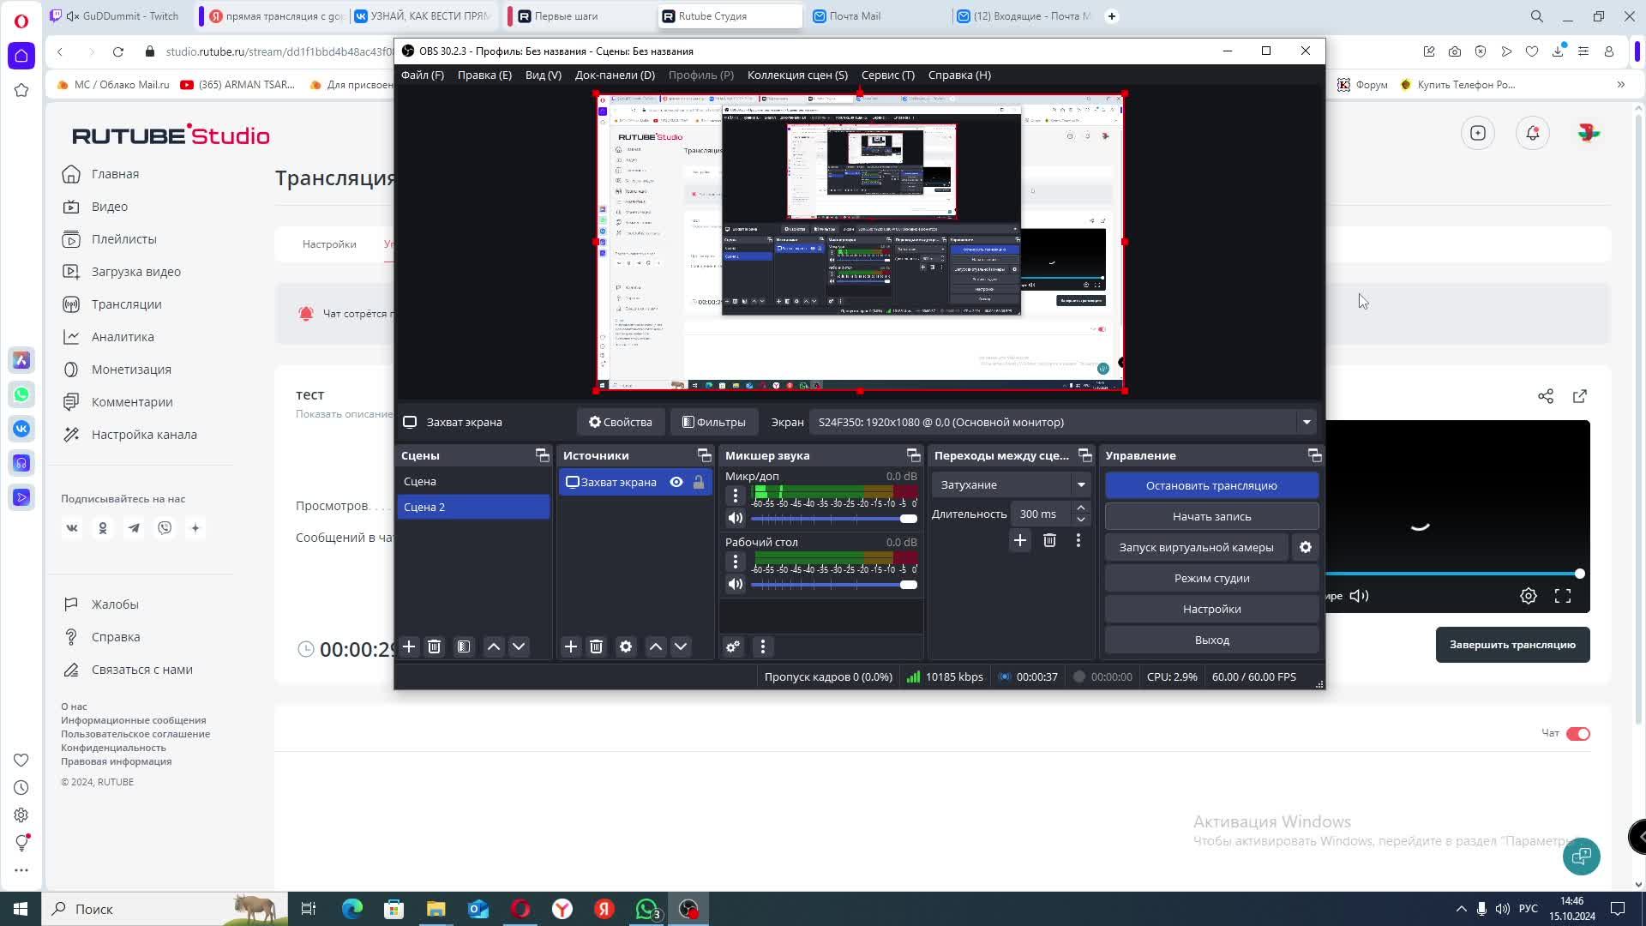Toggle lock on Захват экрана source

699,482
